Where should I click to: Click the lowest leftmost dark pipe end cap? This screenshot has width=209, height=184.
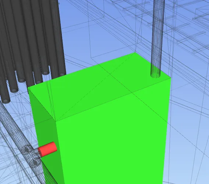tap(5, 101)
